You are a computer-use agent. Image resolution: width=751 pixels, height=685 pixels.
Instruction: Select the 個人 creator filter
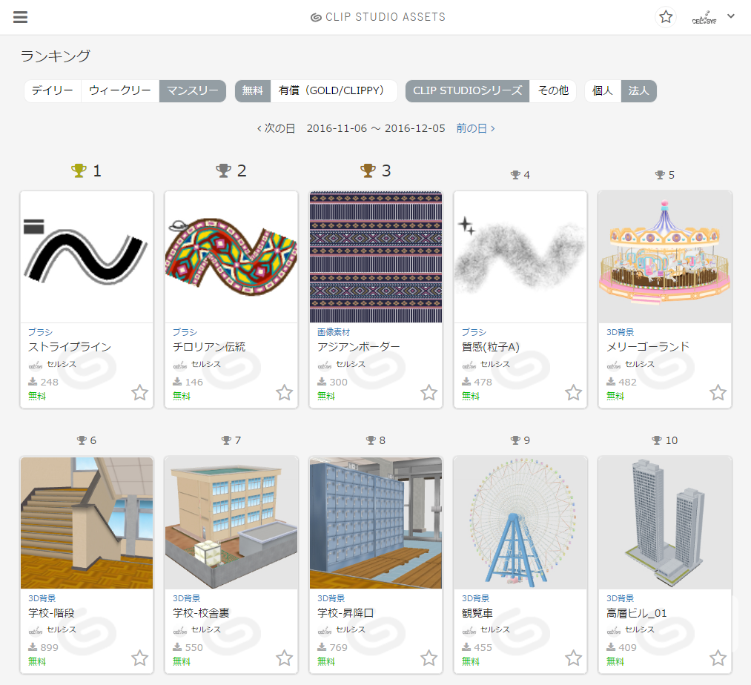(x=603, y=91)
